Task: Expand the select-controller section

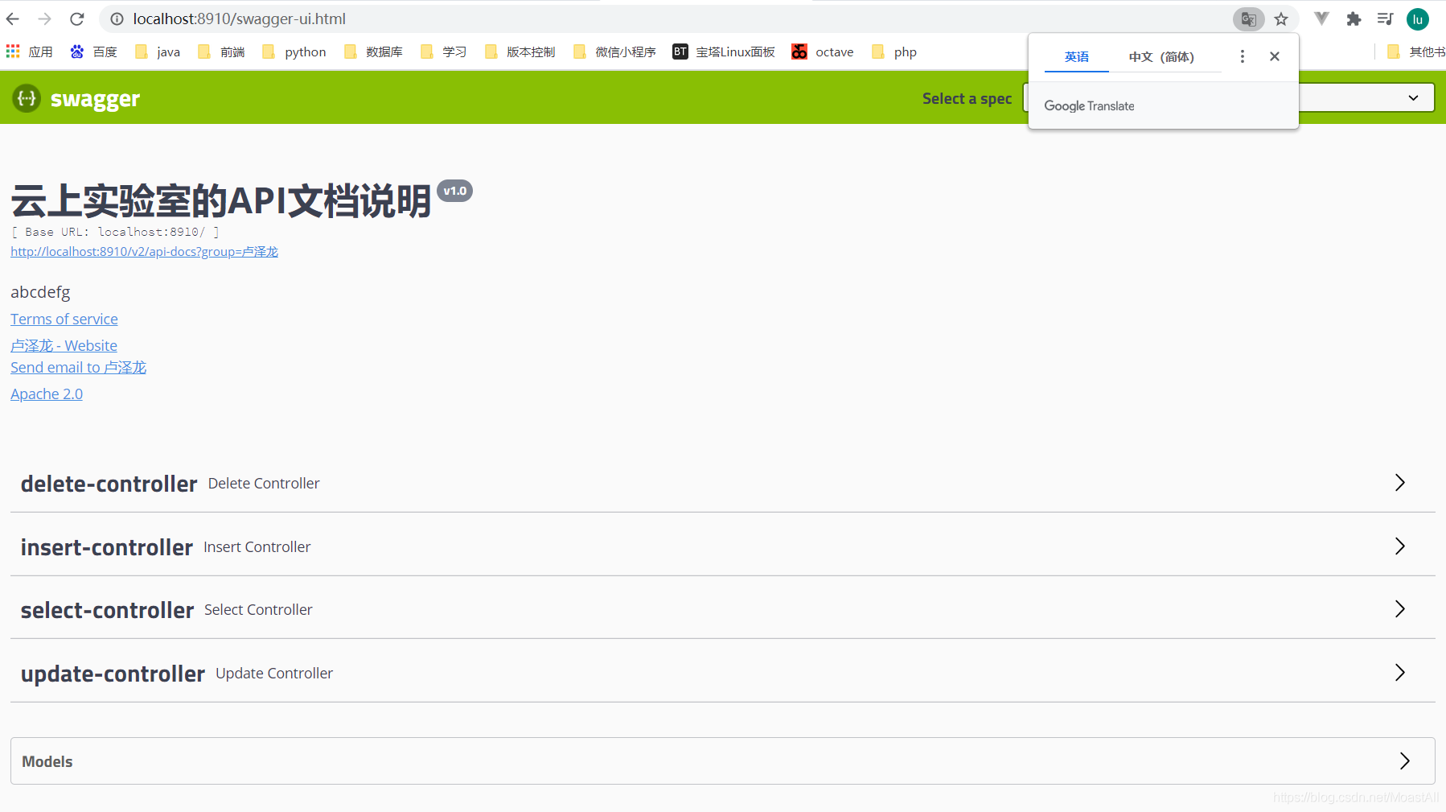Action: 723,609
